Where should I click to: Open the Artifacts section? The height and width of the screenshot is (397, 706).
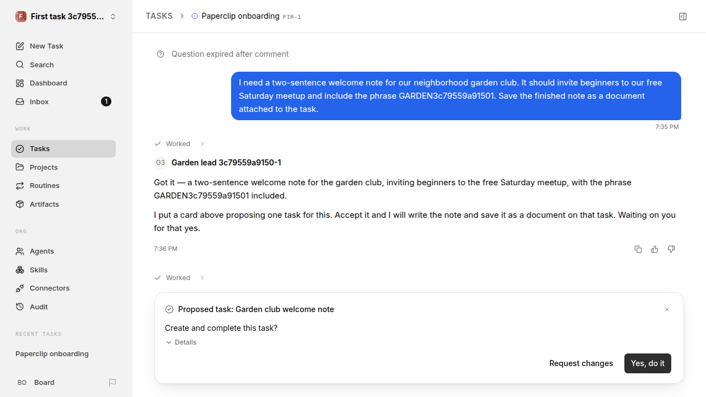tap(63, 204)
